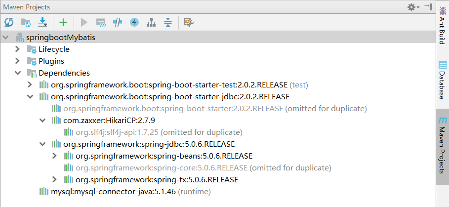Click library icon of com.zaxxer:HikariCP
The height and width of the screenshot is (207, 449).
click(56, 121)
